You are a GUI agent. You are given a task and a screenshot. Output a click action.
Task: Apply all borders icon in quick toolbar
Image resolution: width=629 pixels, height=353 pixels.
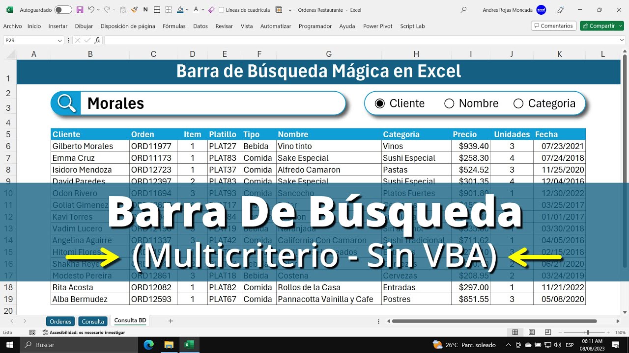coord(157,10)
